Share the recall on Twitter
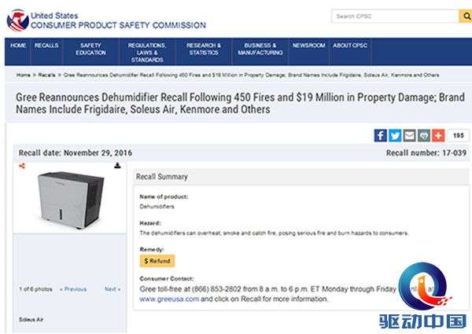472x334 pixels. 395,135
